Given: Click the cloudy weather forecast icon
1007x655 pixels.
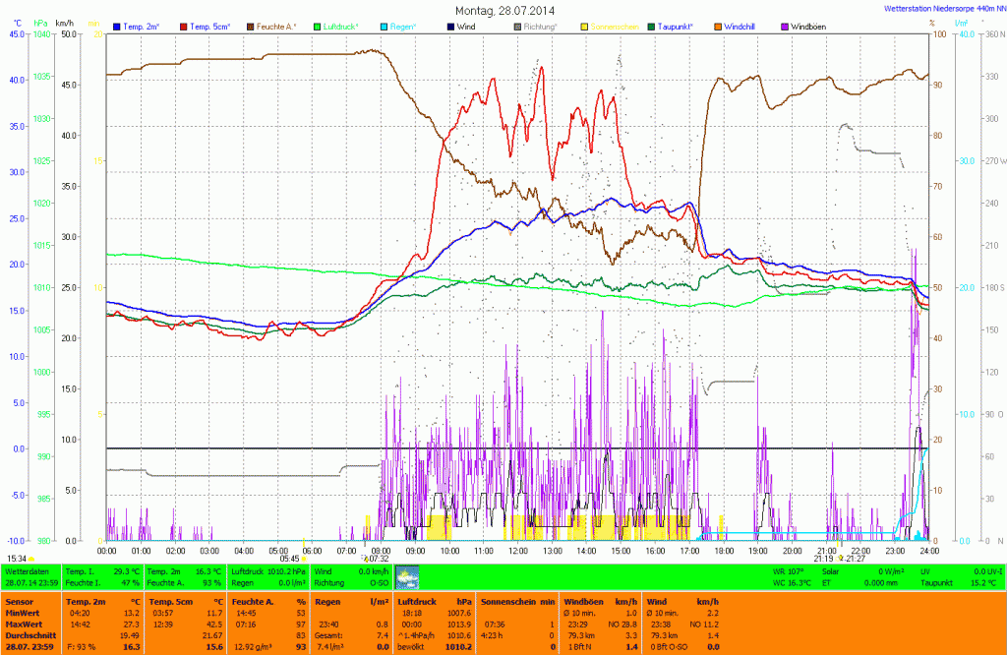Looking at the screenshot, I should pyautogui.click(x=407, y=577).
